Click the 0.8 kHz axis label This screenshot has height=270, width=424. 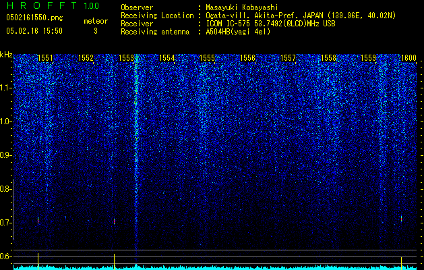[5, 189]
